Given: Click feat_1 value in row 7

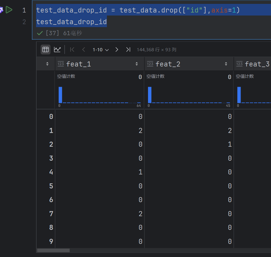Looking at the screenshot, I should click(140, 213).
